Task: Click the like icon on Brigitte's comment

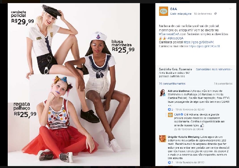Action: point(169,162)
